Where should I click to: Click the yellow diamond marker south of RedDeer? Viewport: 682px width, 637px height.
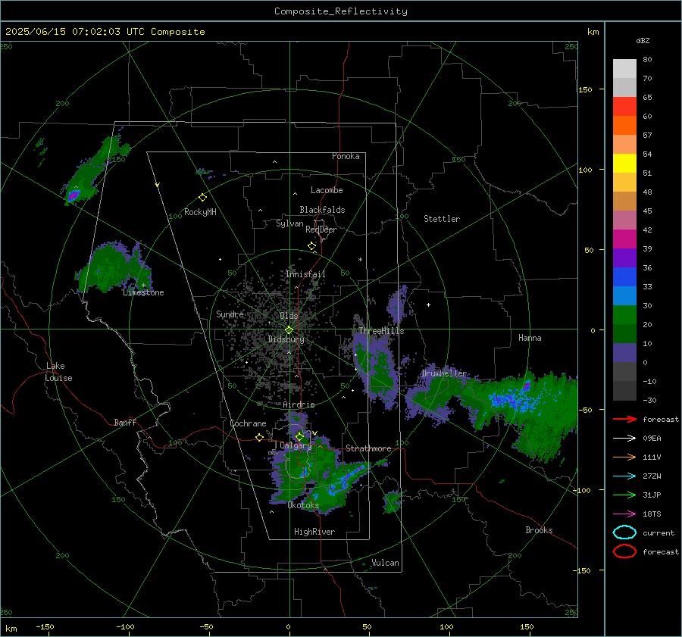[311, 245]
